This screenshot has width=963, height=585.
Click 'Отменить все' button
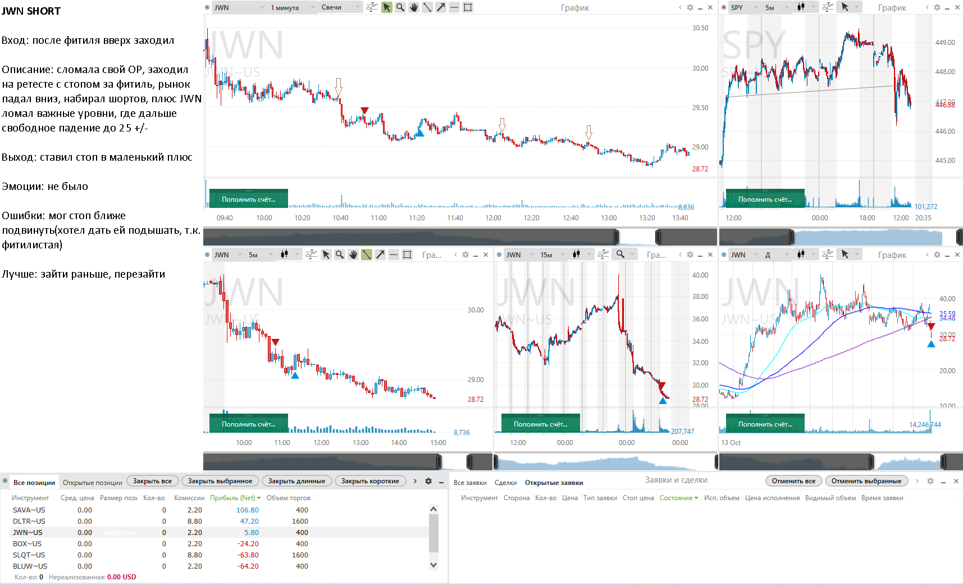pos(793,481)
